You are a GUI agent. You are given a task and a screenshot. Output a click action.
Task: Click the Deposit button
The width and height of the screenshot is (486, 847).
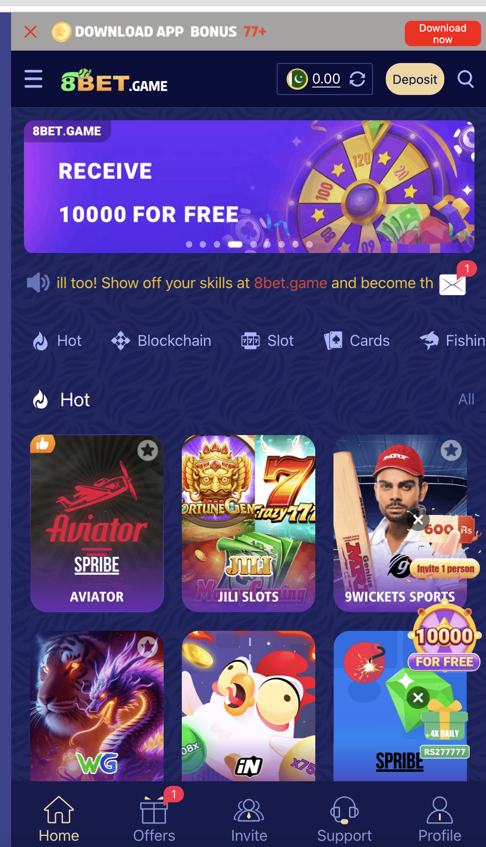coord(415,79)
